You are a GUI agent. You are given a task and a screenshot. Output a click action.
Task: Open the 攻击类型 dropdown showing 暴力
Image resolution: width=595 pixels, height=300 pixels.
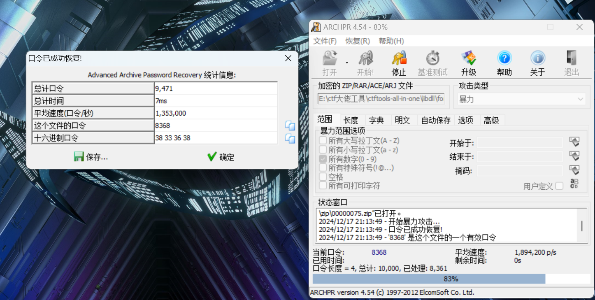(521, 99)
